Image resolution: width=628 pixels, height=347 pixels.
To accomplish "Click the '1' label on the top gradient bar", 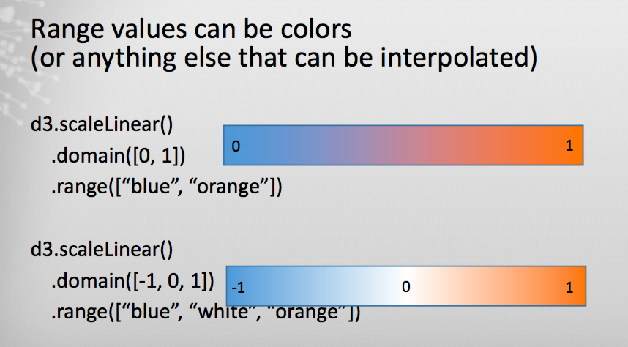I will [x=569, y=146].
